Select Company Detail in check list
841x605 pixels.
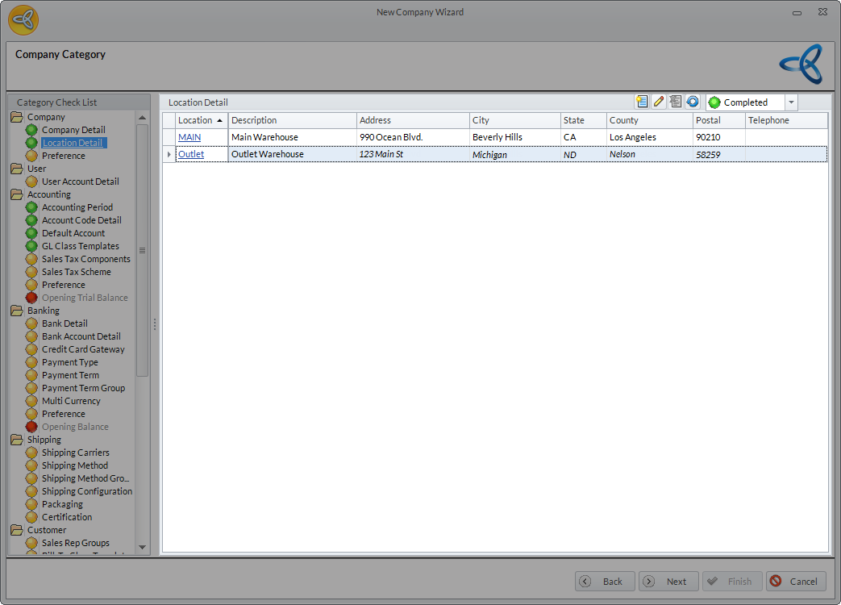click(x=73, y=130)
